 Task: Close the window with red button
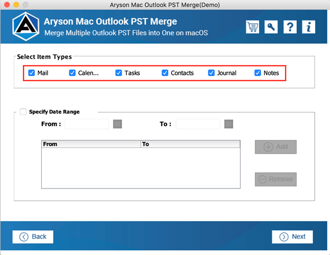7,5
